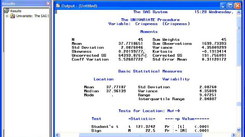
Task: Click the Interquartile Range value 2.84887
Action: 208,99
